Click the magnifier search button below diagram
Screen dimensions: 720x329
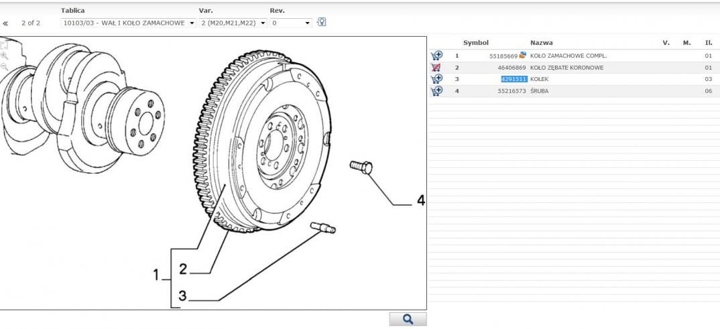[x=407, y=320]
